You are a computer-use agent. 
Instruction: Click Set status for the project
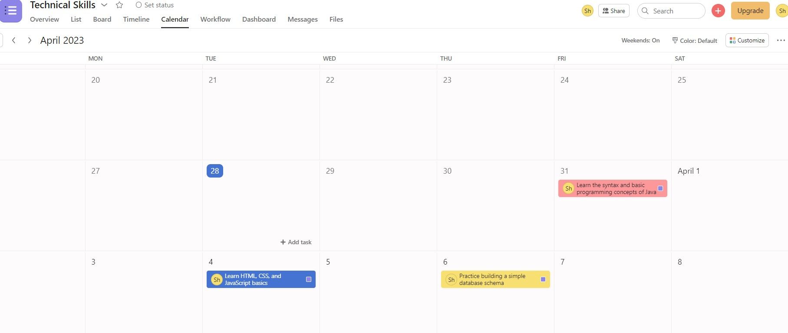(155, 5)
